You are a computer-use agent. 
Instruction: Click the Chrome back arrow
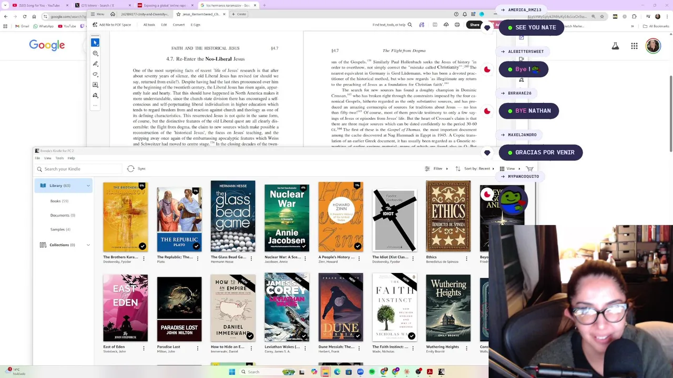[5, 17]
